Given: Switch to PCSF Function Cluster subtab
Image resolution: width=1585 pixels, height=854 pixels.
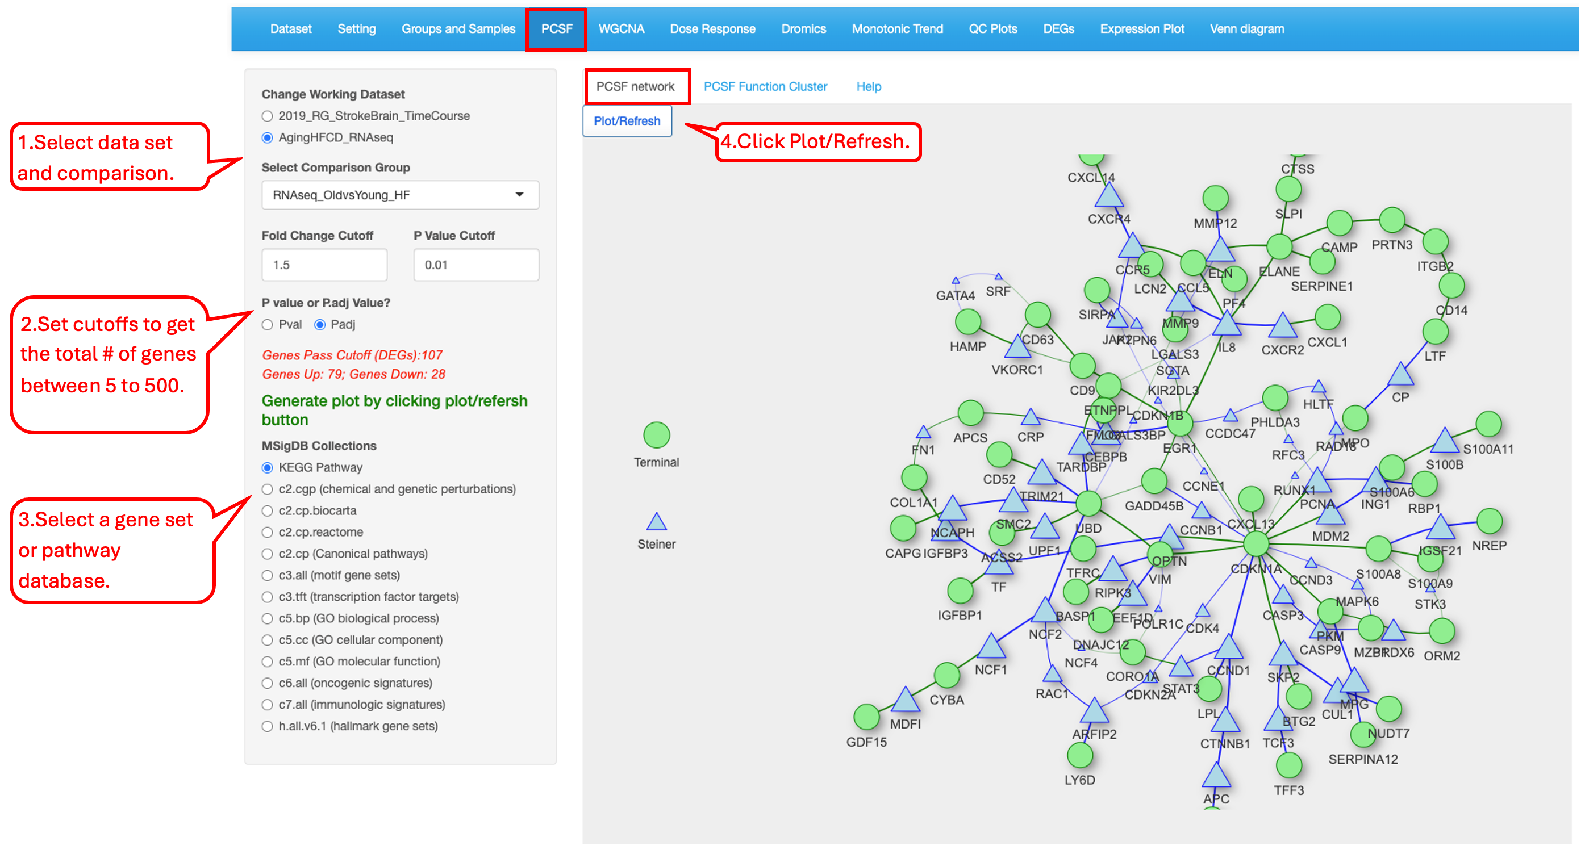Looking at the screenshot, I should click(x=765, y=87).
